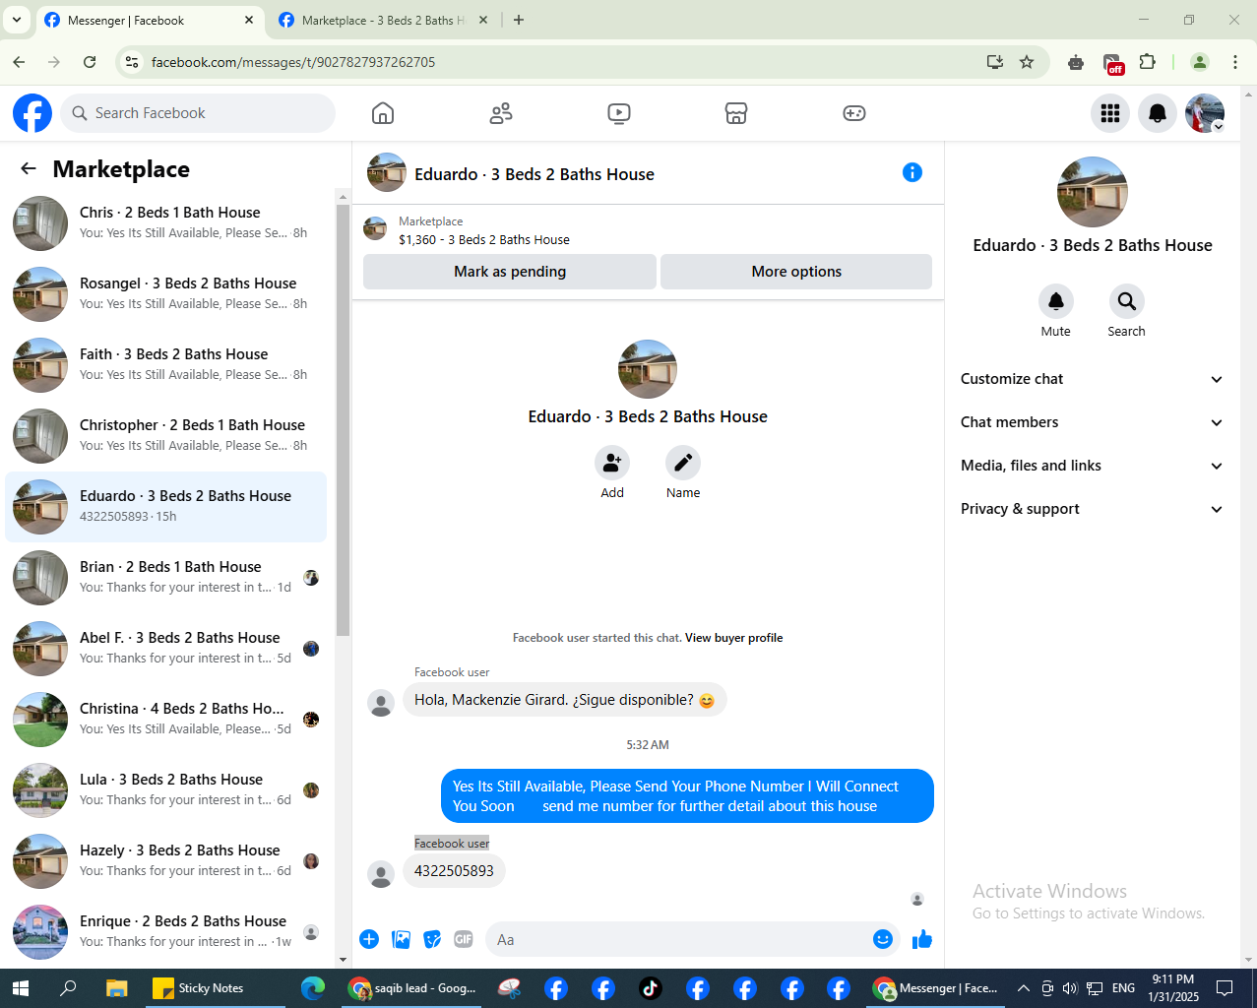Screen dimensions: 1257x1008
Task: Open the Gaming controller icon
Action: point(854,113)
